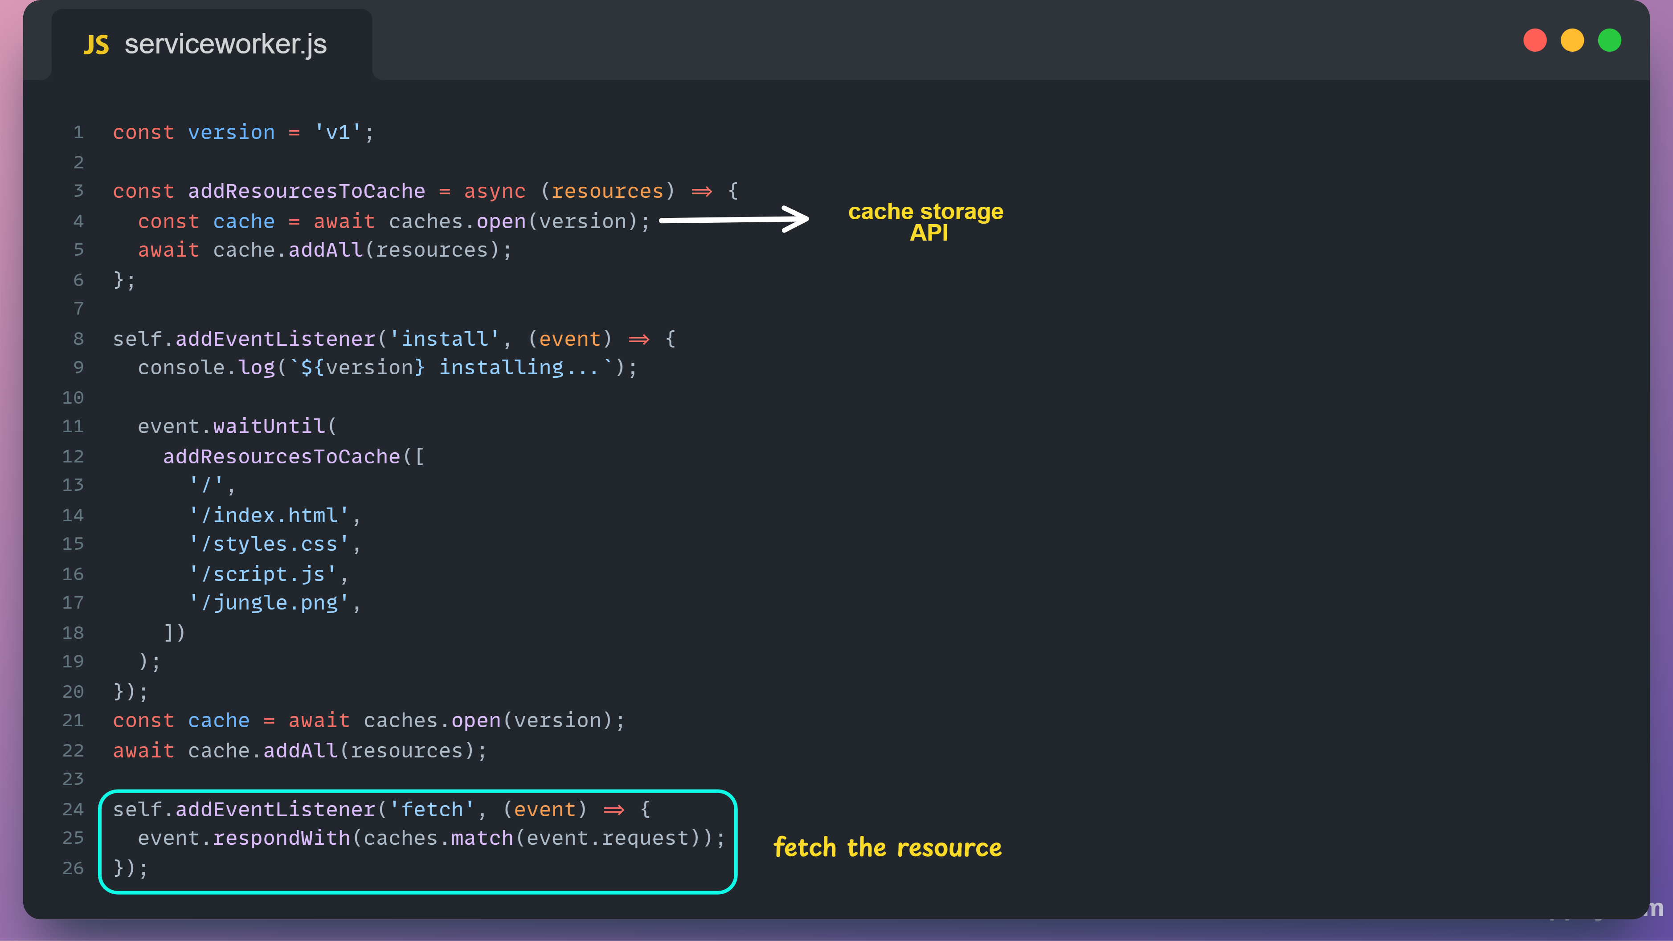Screen dimensions: 1673x941
Task: Click the resources parameter on line 3
Action: [x=608, y=191]
